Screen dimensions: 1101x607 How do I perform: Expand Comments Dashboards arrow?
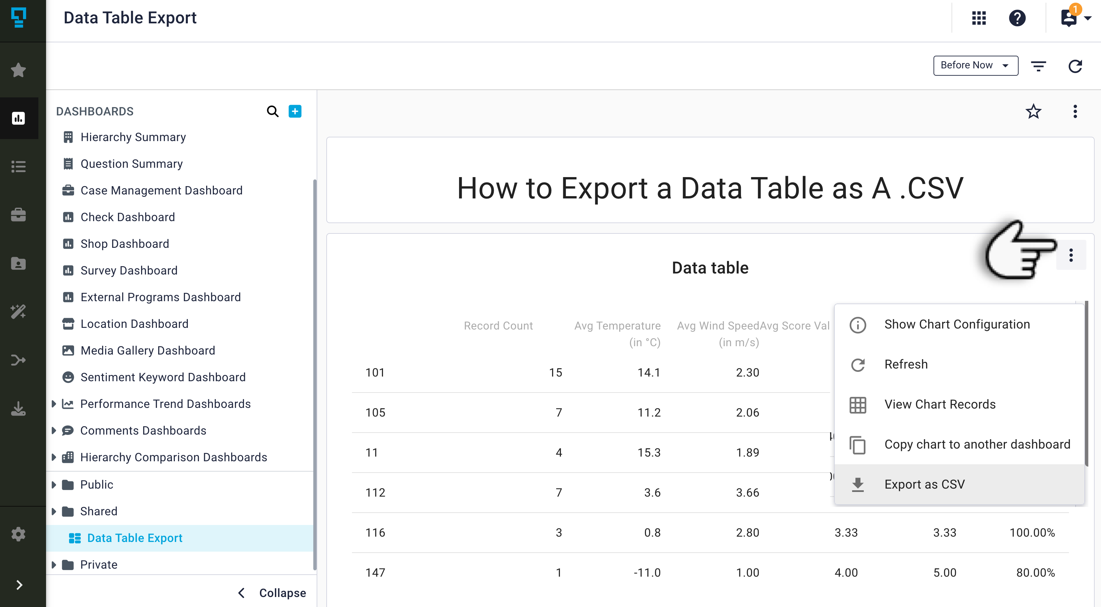(53, 431)
